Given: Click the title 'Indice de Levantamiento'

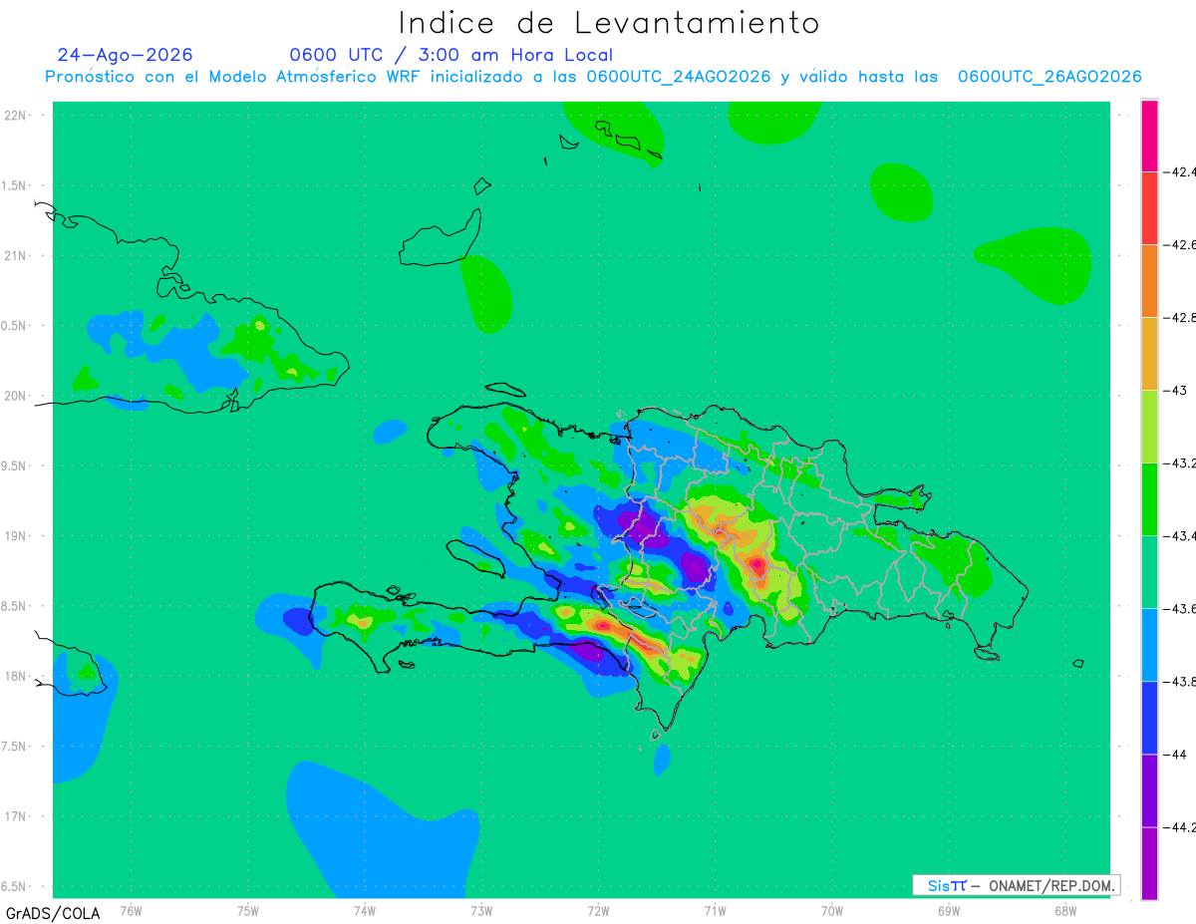Looking at the screenshot, I should 609,23.
